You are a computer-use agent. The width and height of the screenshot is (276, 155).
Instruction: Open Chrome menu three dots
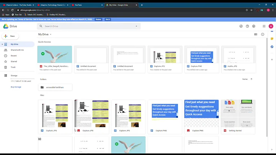pyautogui.click(x=273, y=10)
